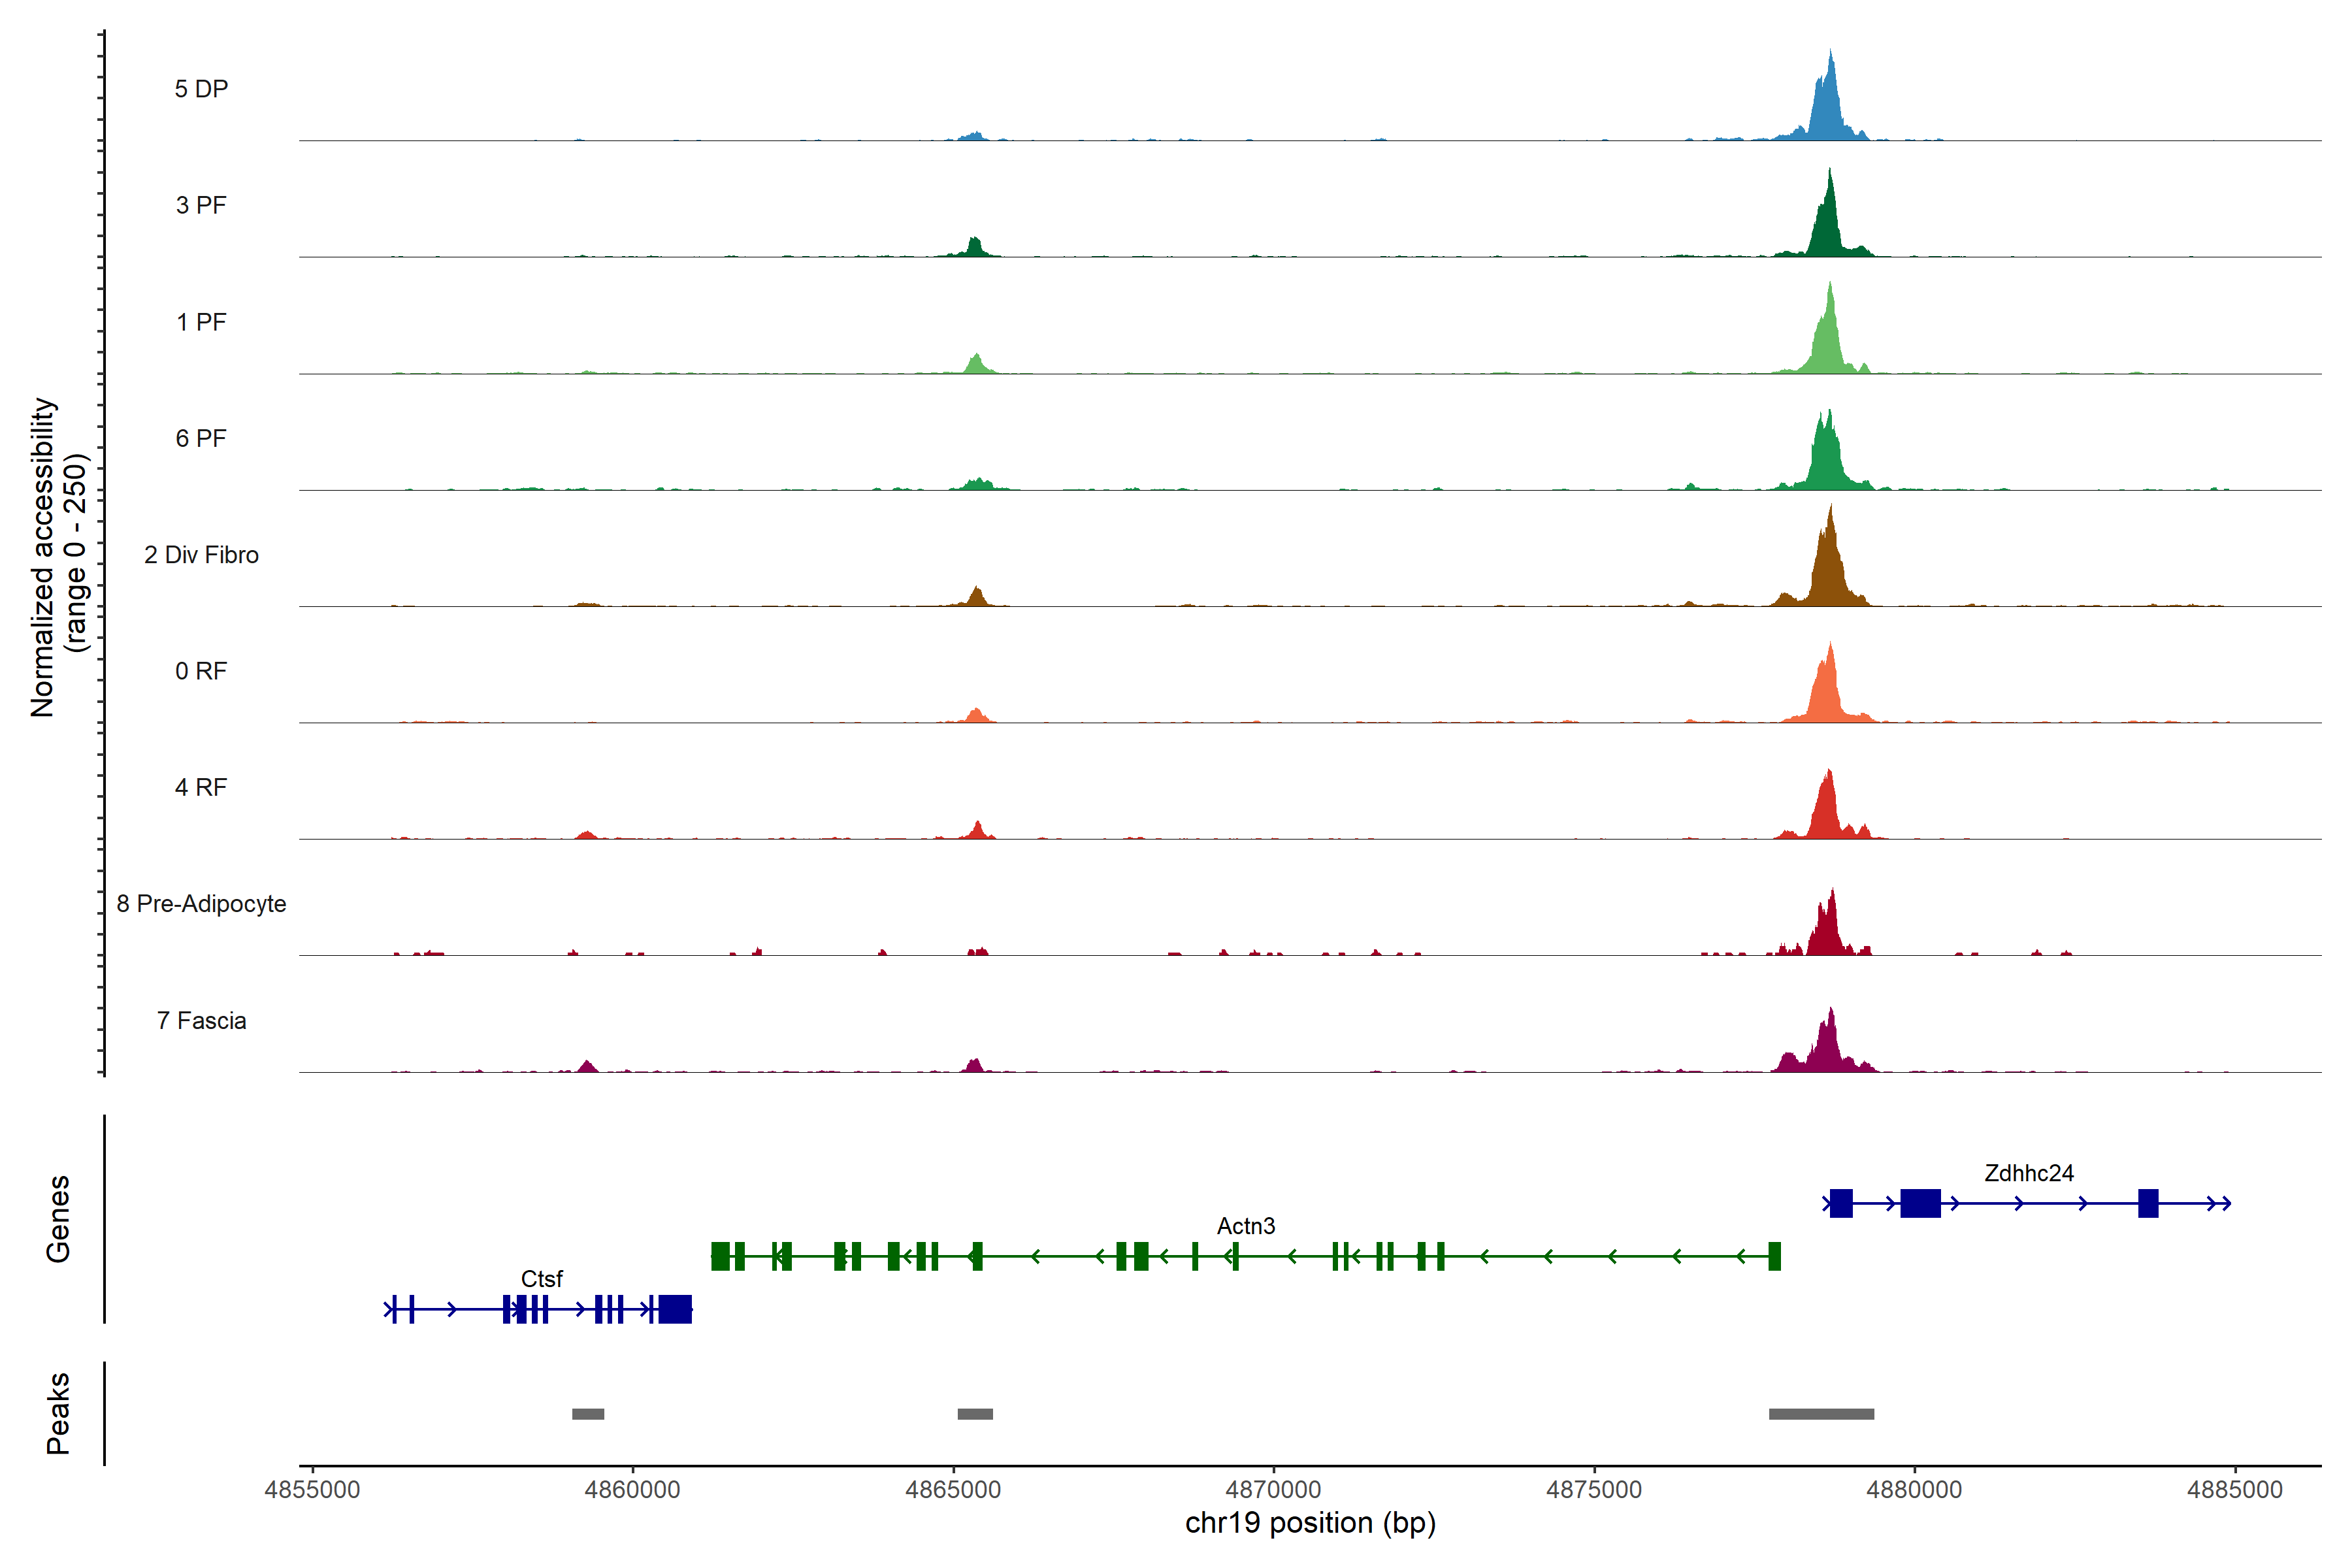Screen dimensions: 2352x1568
Task: Click the tall blue 5 DP peak
Action: pos(1828,105)
